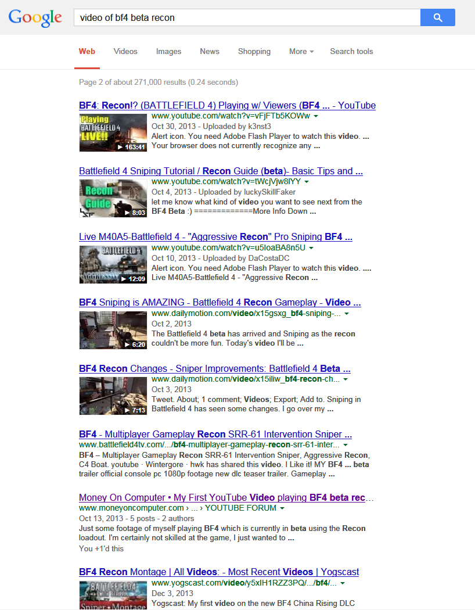
Task: Click the blue search magnifier button
Action: point(438,17)
